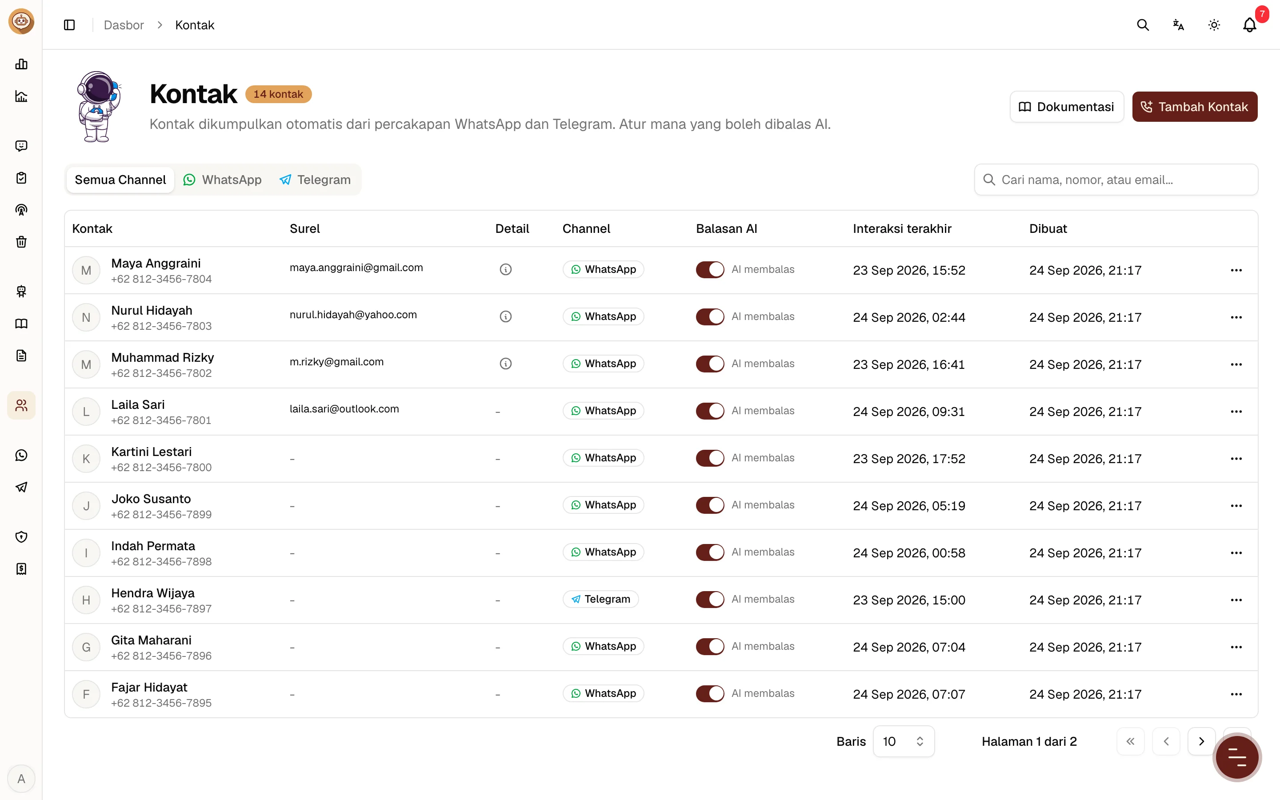The width and height of the screenshot is (1280, 800).
Task: Toggle AI reply for Hendra Wijaya
Action: click(710, 599)
